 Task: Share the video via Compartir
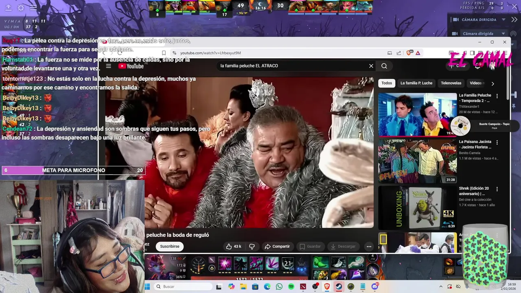coord(277,246)
